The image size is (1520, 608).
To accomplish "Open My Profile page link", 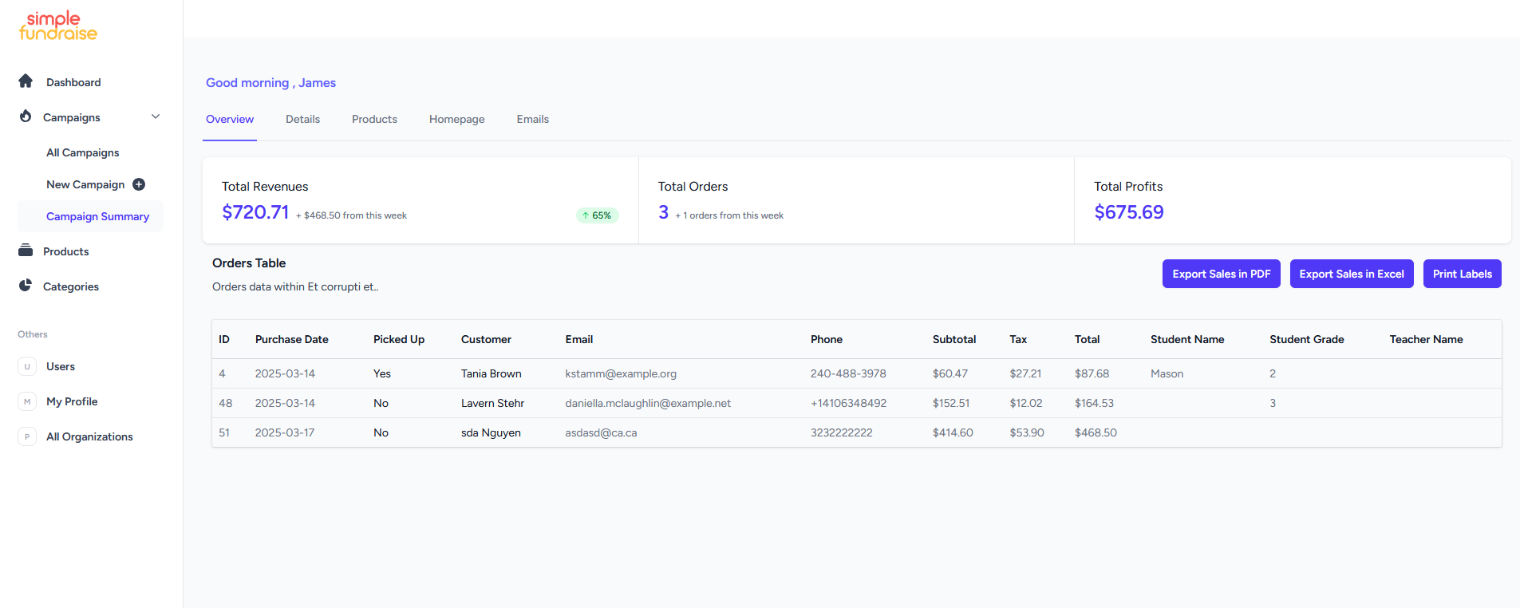I will click(x=72, y=401).
